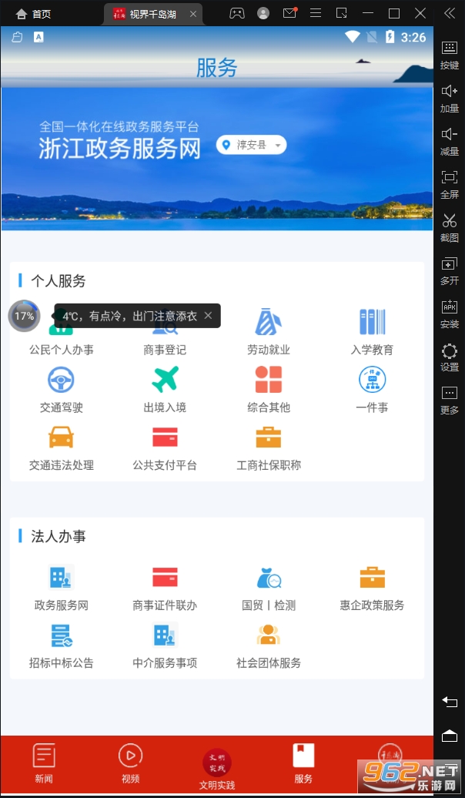
Task: Open 交通驾驶 steering wheel icon
Action: point(61,380)
